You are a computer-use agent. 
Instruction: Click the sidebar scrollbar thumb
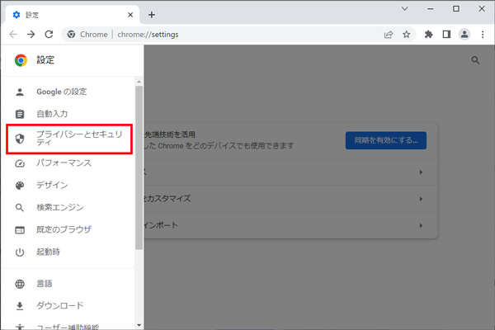tap(139, 167)
